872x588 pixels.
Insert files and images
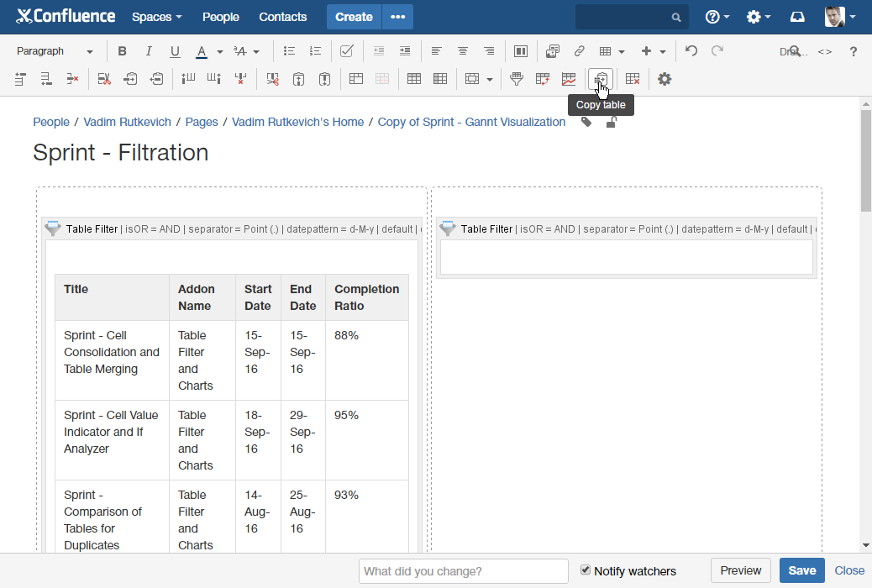tap(552, 51)
